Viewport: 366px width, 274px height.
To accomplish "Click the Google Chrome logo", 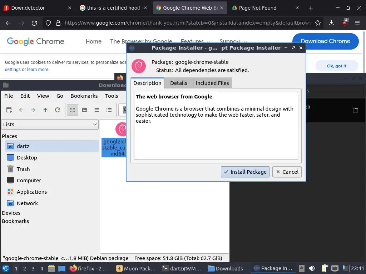I will click(35, 41).
